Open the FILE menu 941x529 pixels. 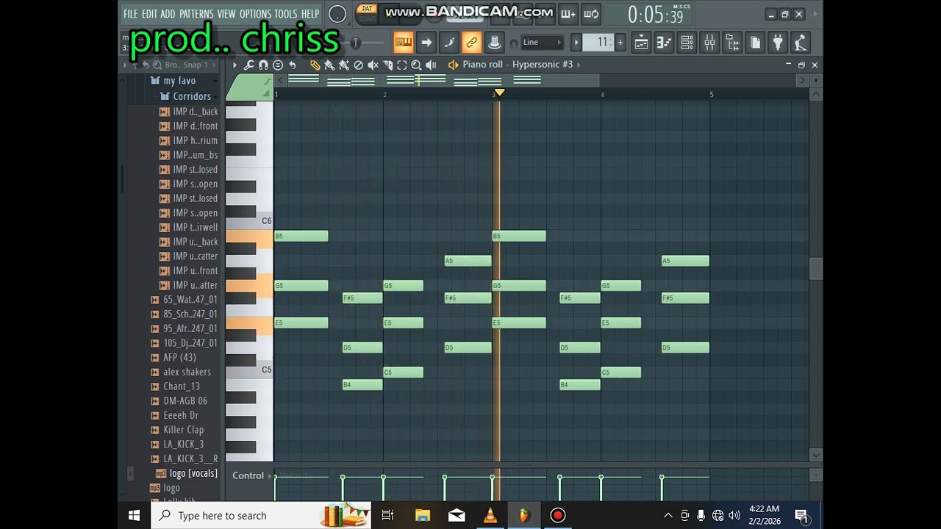(x=130, y=14)
